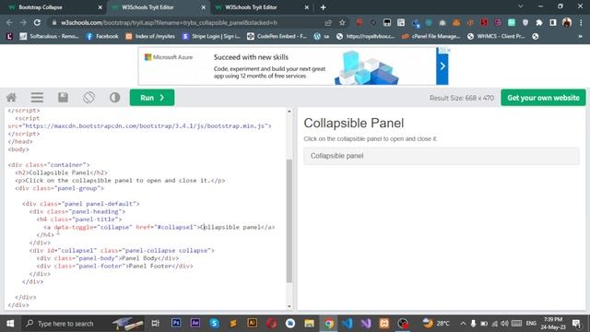
Task: Save the code using the floppy disk icon
Action: tap(63, 98)
